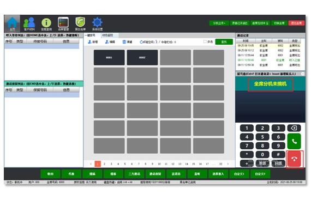Screen dimensions: 311x200
Task: Go to next page of speed-dial keys
Action: tap(228, 164)
